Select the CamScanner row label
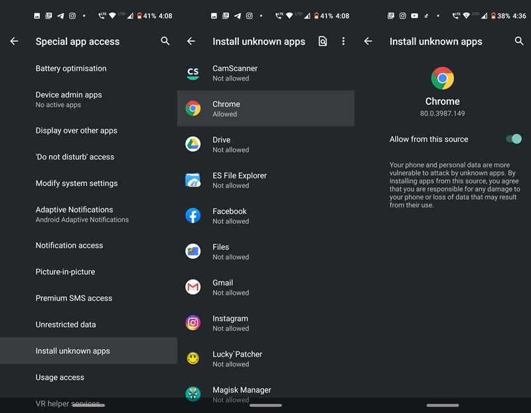 [235, 68]
